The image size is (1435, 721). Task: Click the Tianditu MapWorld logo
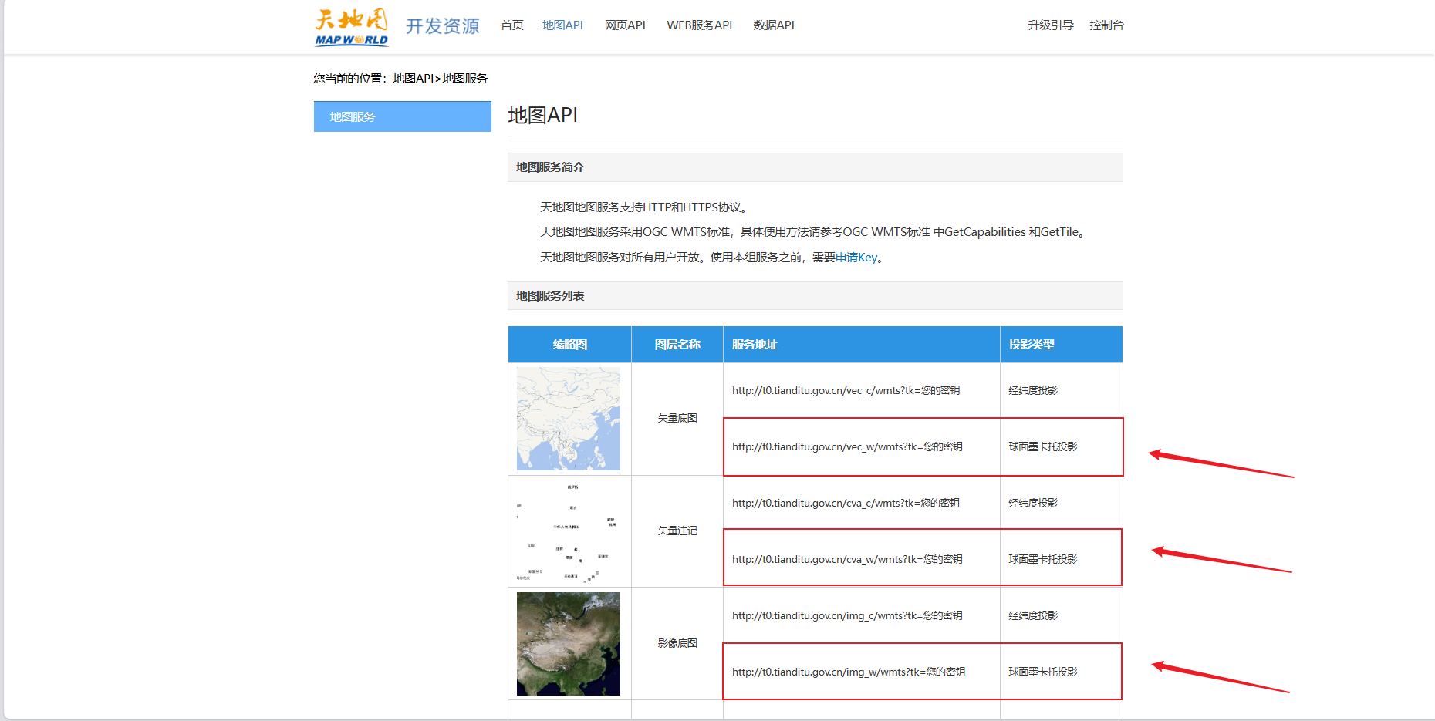pos(352,27)
